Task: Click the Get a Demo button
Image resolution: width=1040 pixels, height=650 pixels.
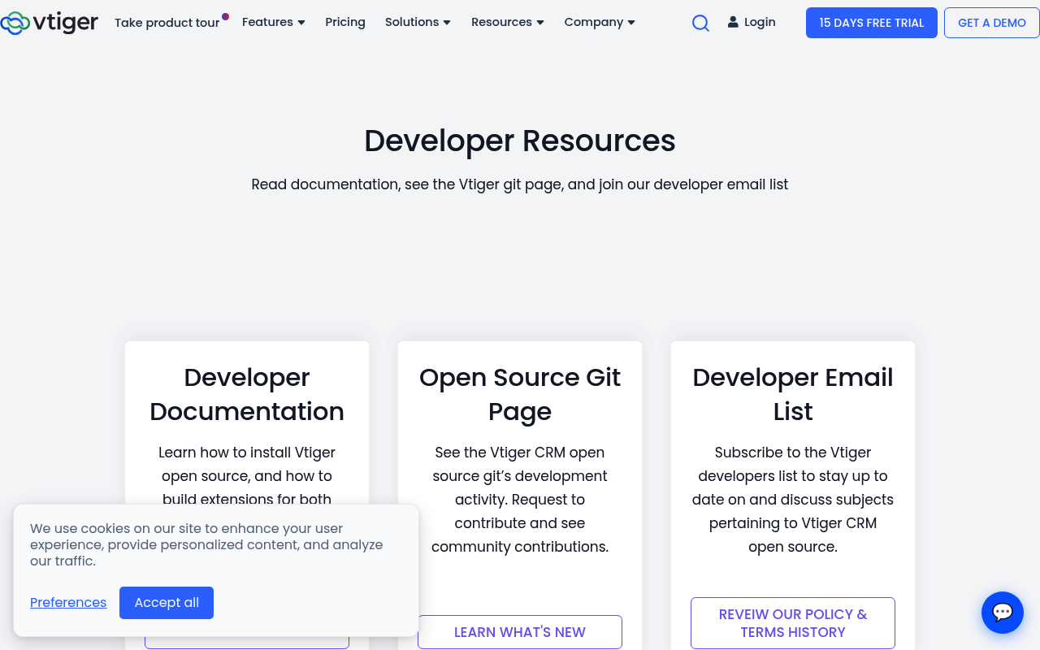Action: (992, 23)
